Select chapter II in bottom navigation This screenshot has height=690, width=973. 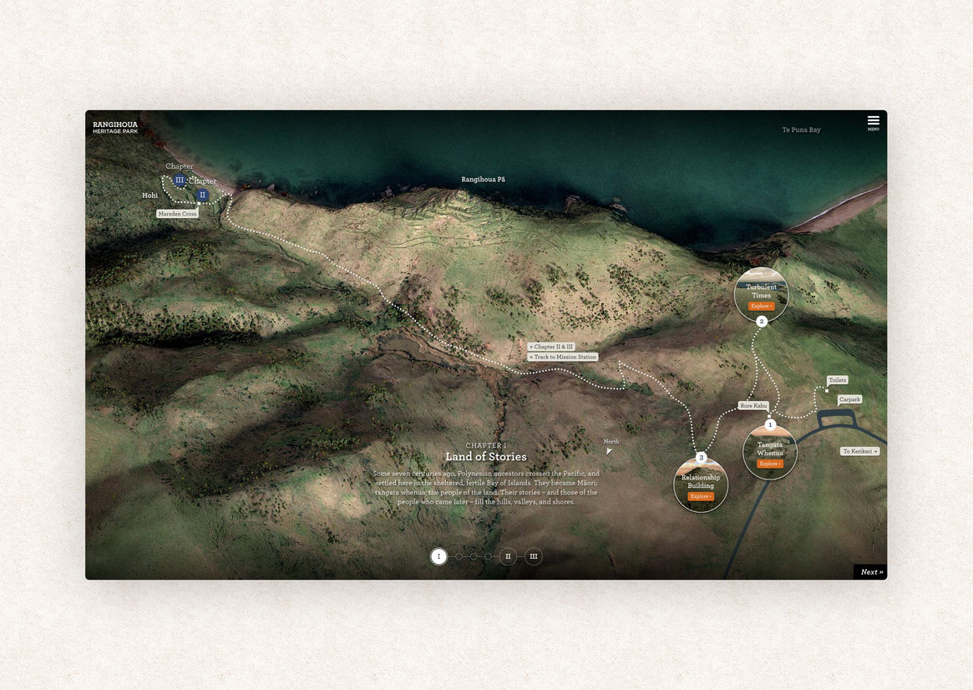click(507, 556)
